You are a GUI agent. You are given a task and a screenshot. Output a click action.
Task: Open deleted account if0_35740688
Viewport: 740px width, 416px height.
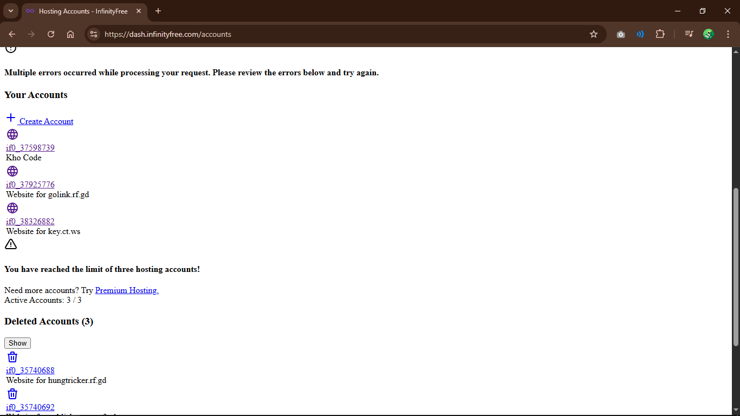click(x=30, y=370)
